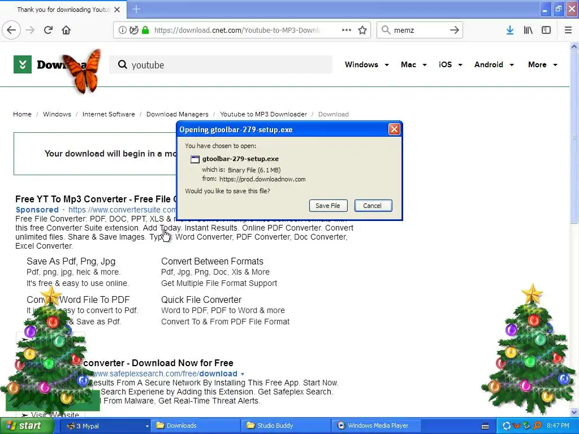Click the magnifier in the youtube search field

point(122,64)
